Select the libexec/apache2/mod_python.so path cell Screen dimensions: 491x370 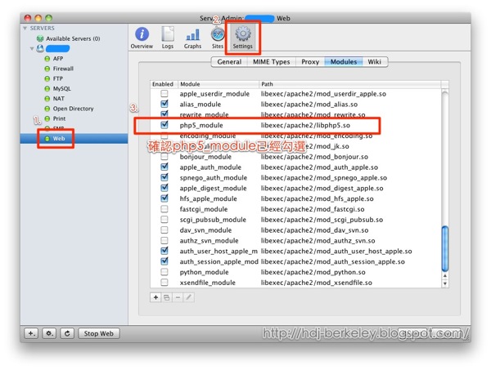click(x=313, y=272)
